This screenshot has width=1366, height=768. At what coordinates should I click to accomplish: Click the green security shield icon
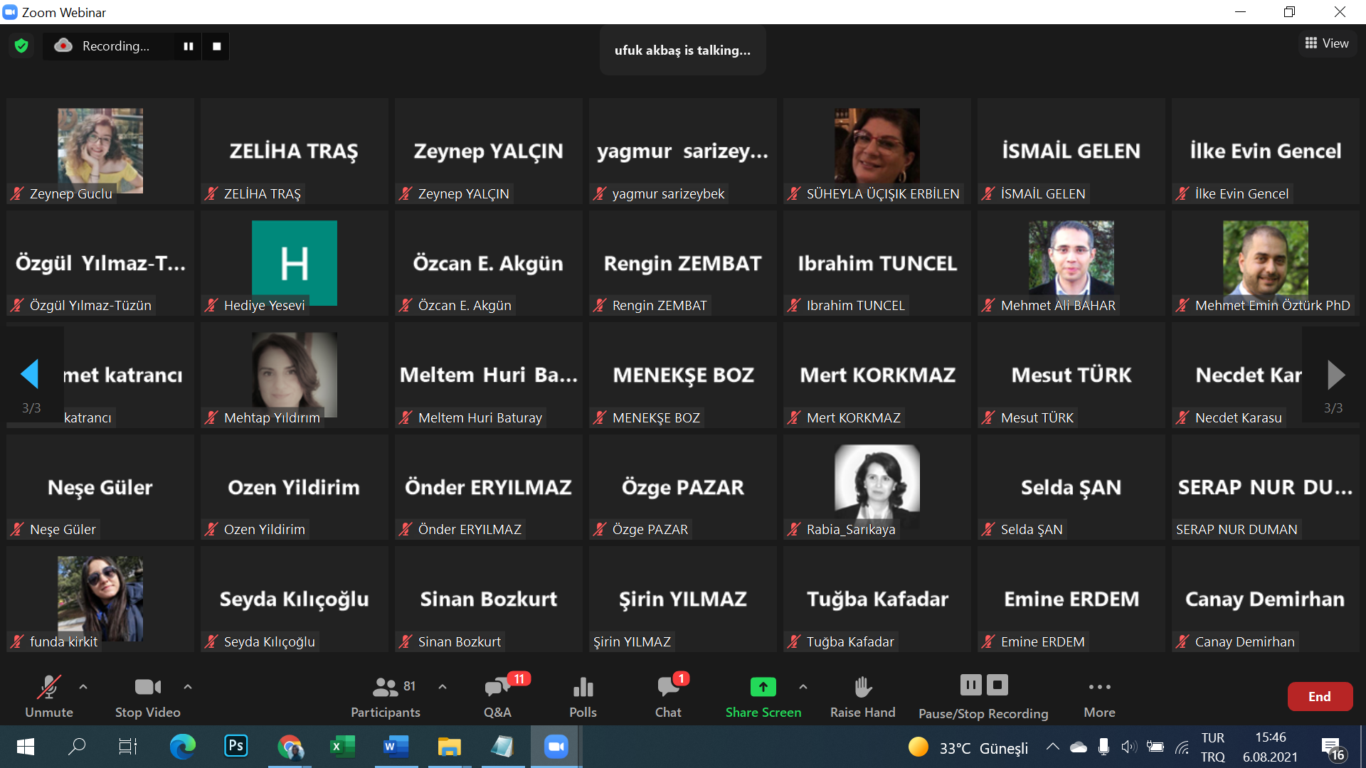(21, 46)
